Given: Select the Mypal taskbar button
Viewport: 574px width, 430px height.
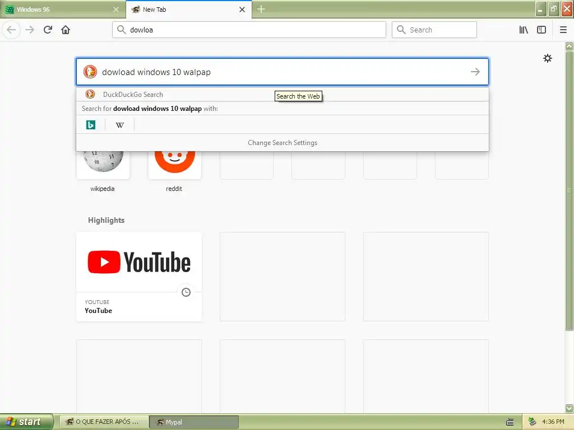Looking at the screenshot, I should coord(194,422).
